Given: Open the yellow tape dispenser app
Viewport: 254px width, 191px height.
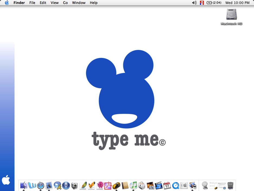Looking at the screenshot, I should [116, 185].
